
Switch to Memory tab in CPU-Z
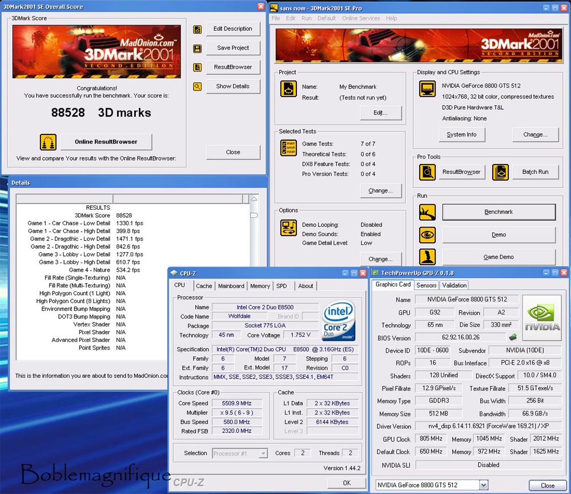pos(260,286)
